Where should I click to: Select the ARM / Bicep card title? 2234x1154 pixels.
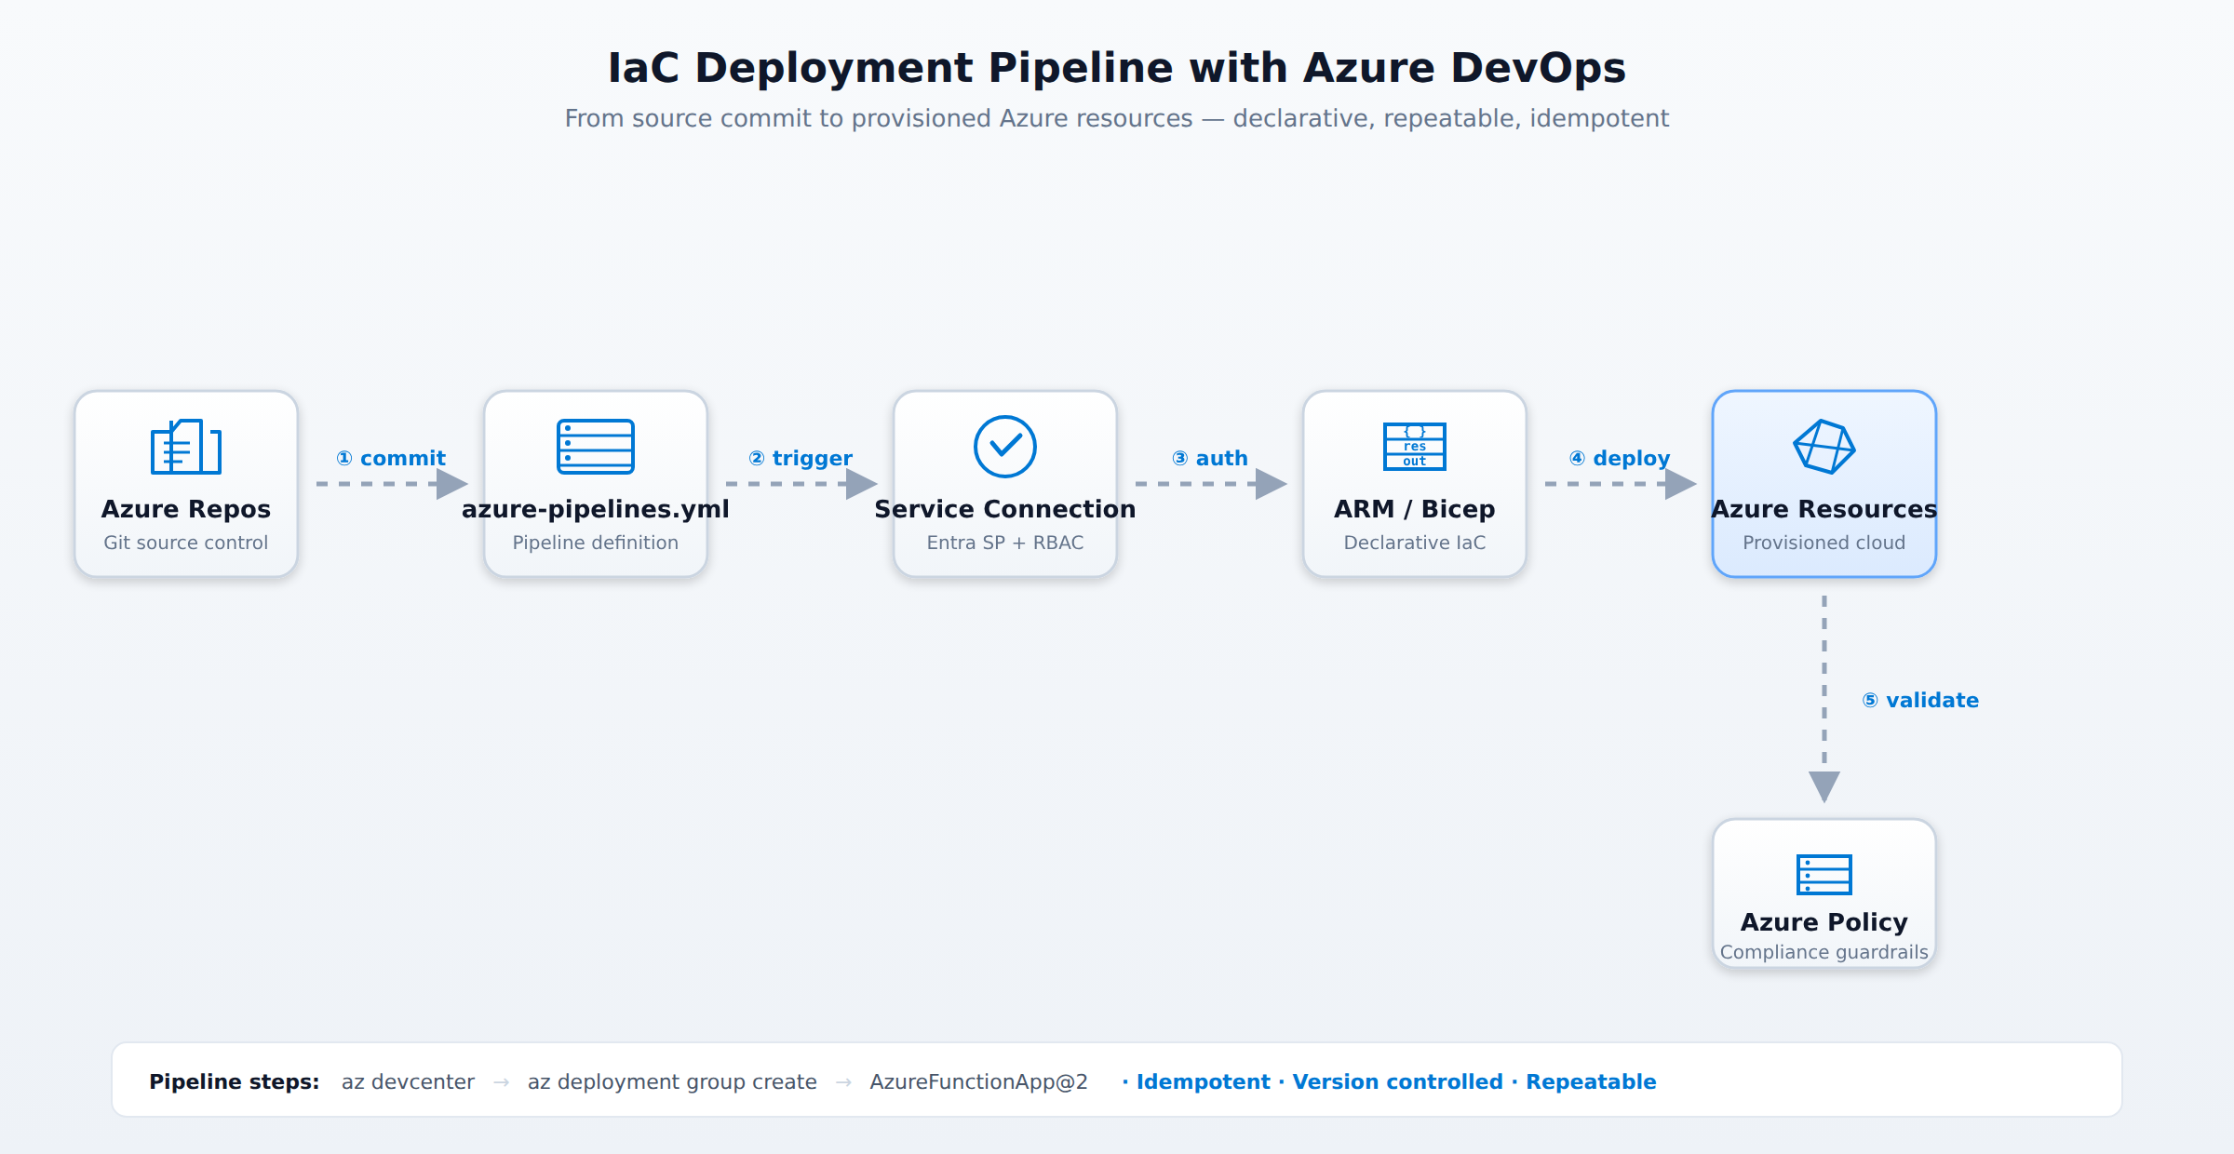[1415, 509]
